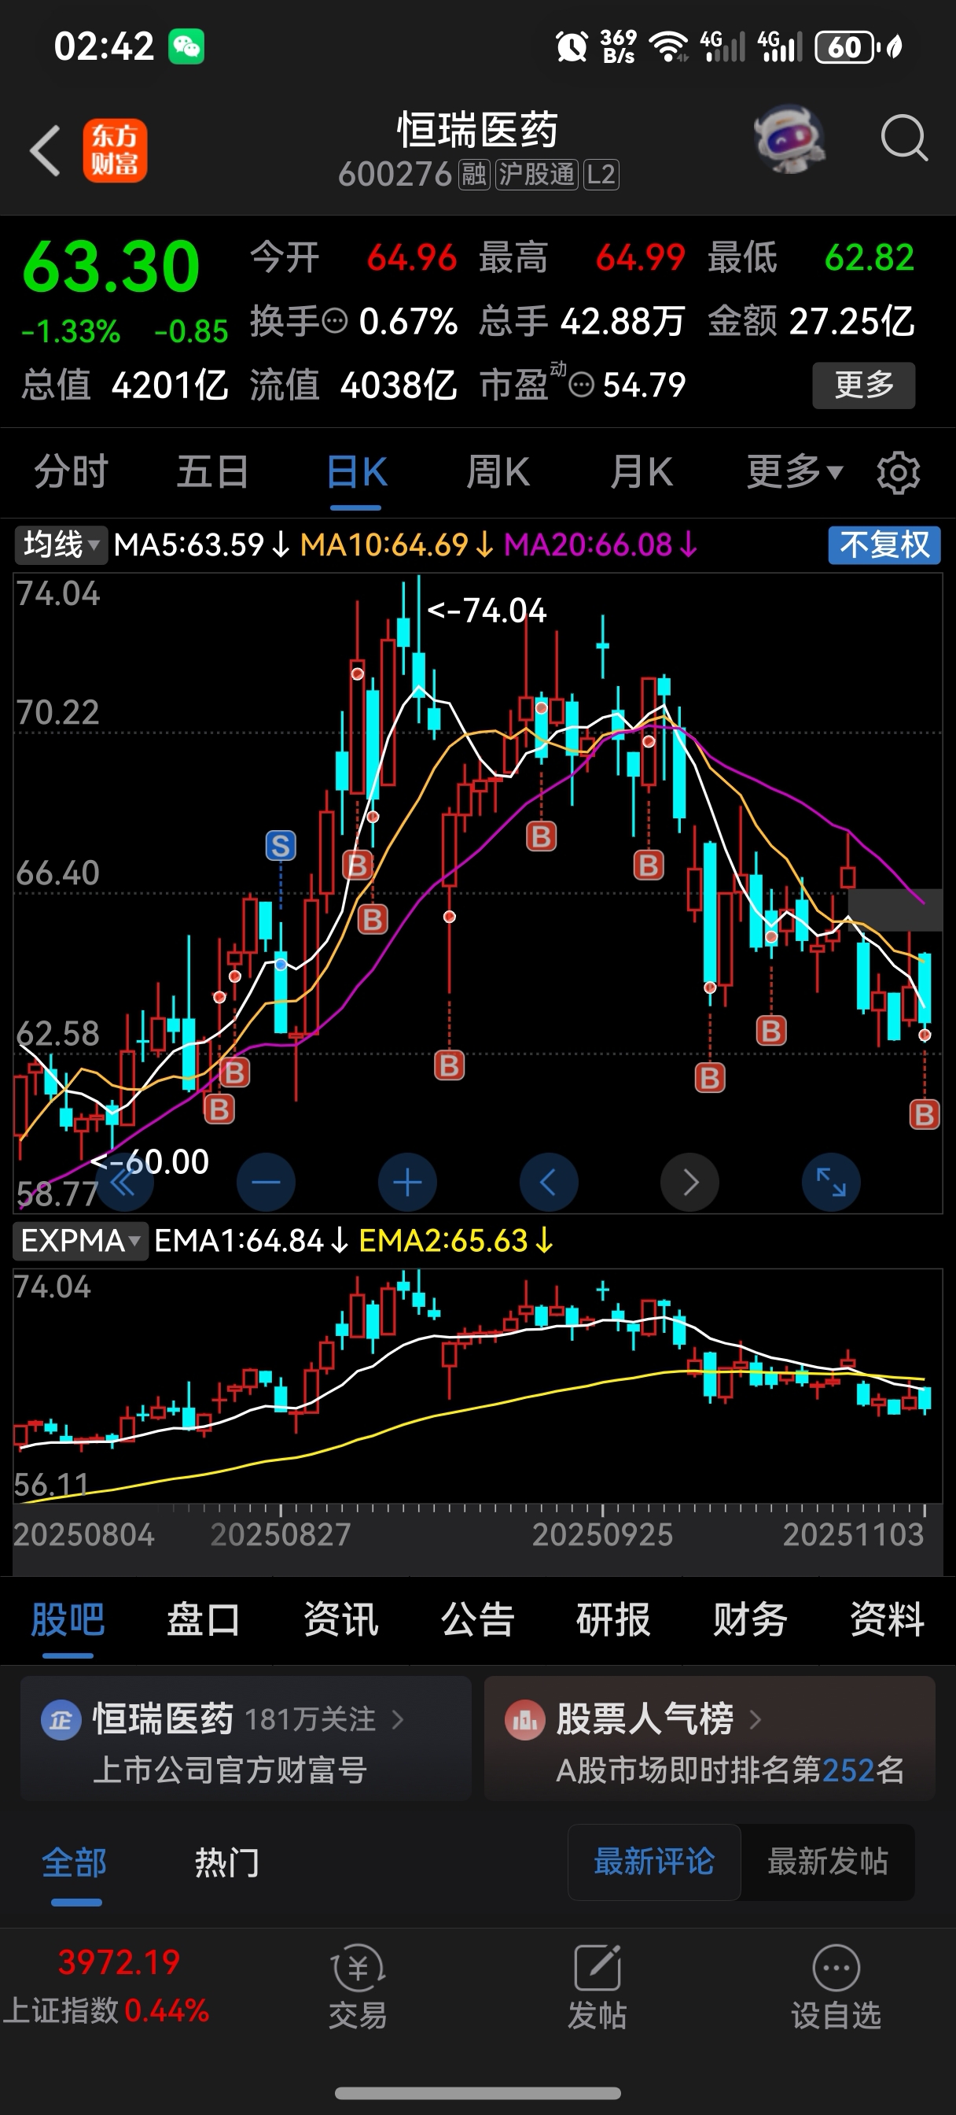Viewport: 956px width, 2115px height.
Task: Toggle the 不复权 adjustment button
Action: (884, 544)
